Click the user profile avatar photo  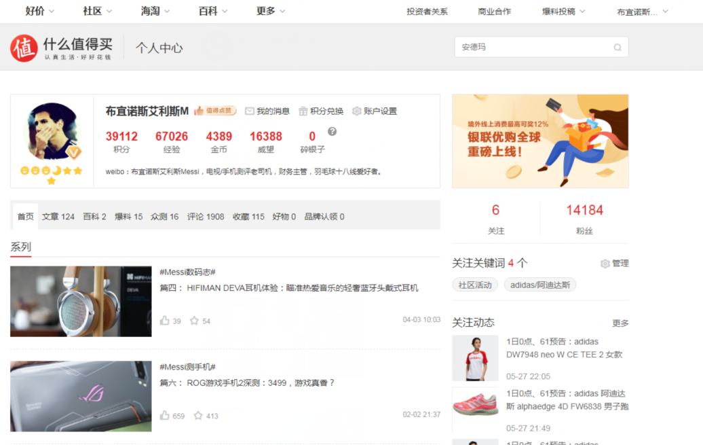52,131
